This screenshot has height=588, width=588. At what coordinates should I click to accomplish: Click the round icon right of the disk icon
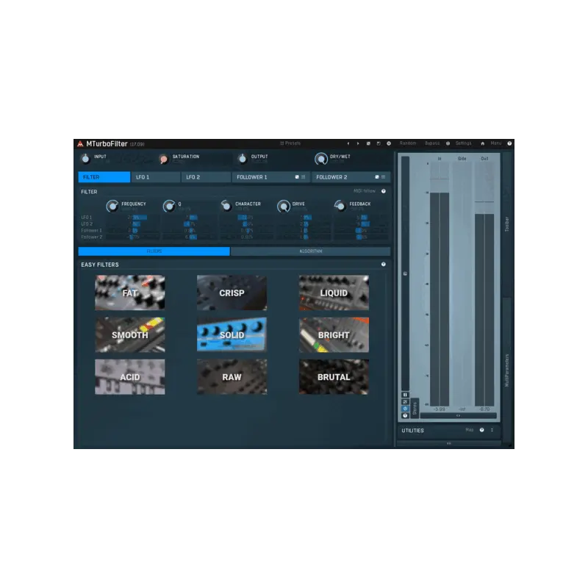[389, 143]
